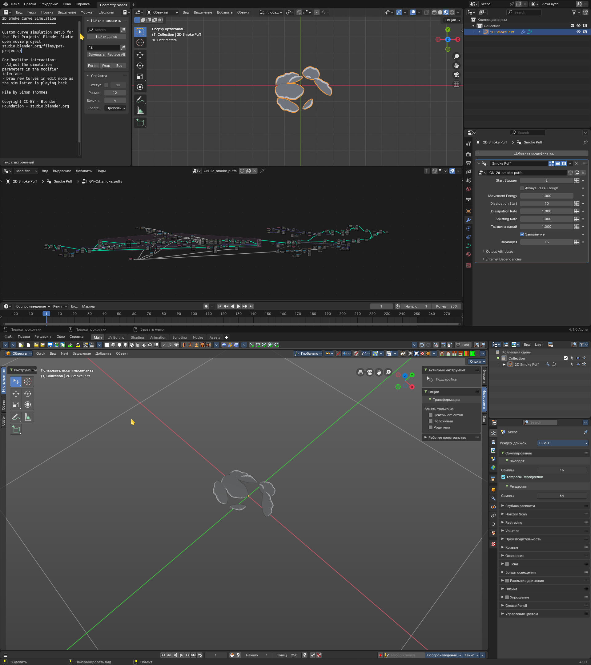Jump to start frame in upper timeline
591x665 pixels.
220,306
